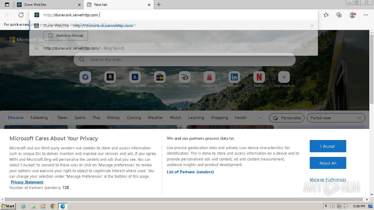
Task: Open the Shopping shortcut icon
Action: point(209,77)
